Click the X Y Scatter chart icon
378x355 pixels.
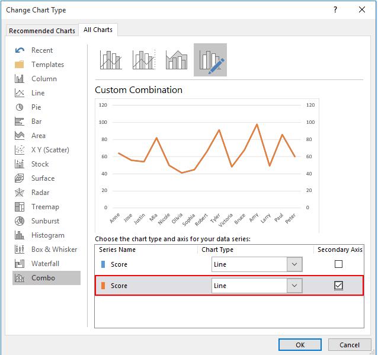(20, 150)
